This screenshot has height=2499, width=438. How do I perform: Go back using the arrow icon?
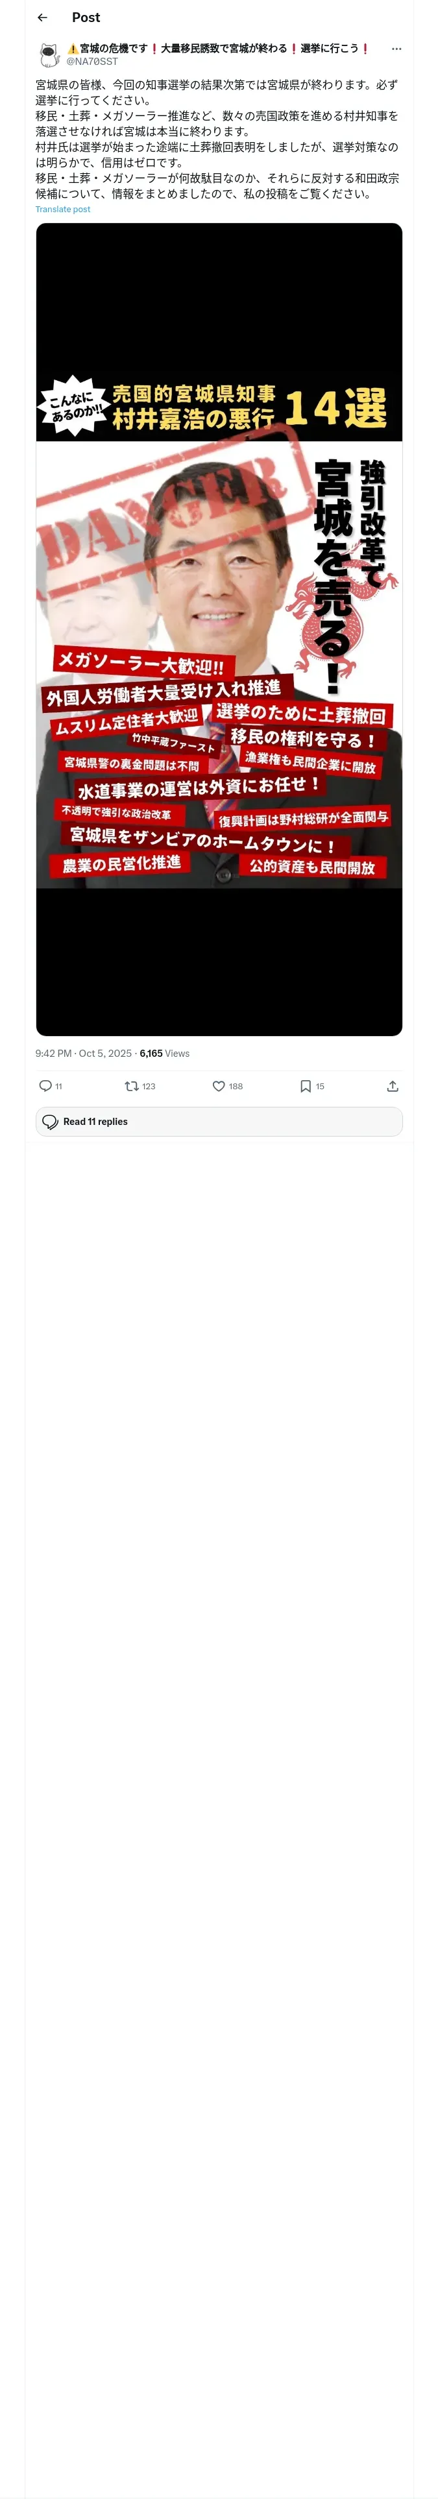pyautogui.click(x=43, y=18)
